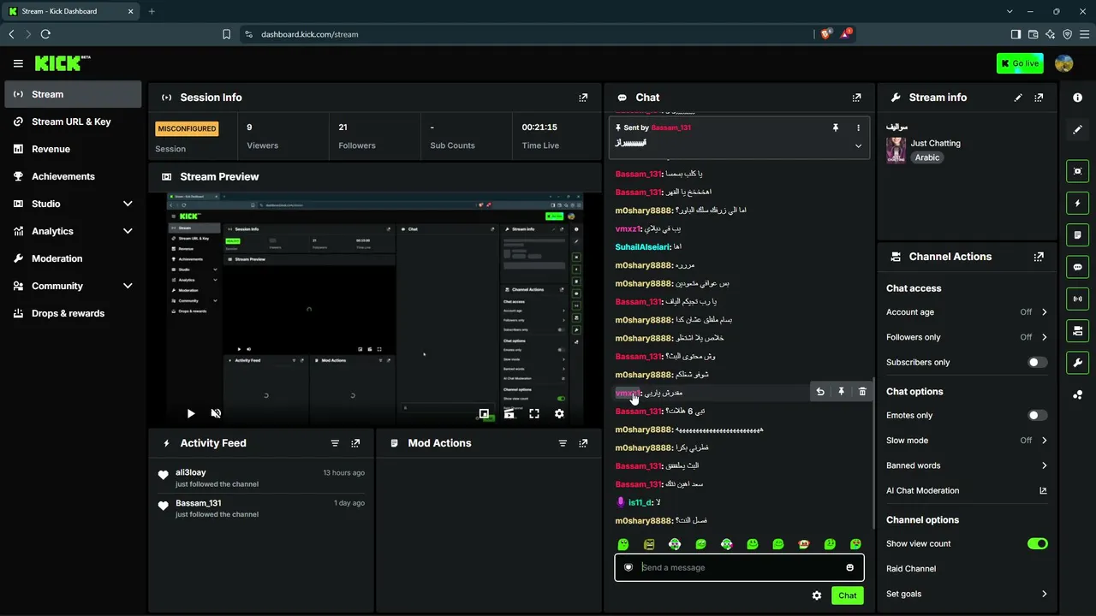The width and height of the screenshot is (1096, 616).
Task: Open Stream URL & Key
Action: coord(73,121)
